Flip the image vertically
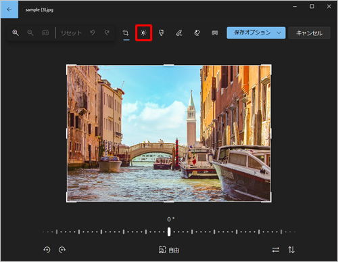Screen dimensions: 338x262 (x=291, y=250)
